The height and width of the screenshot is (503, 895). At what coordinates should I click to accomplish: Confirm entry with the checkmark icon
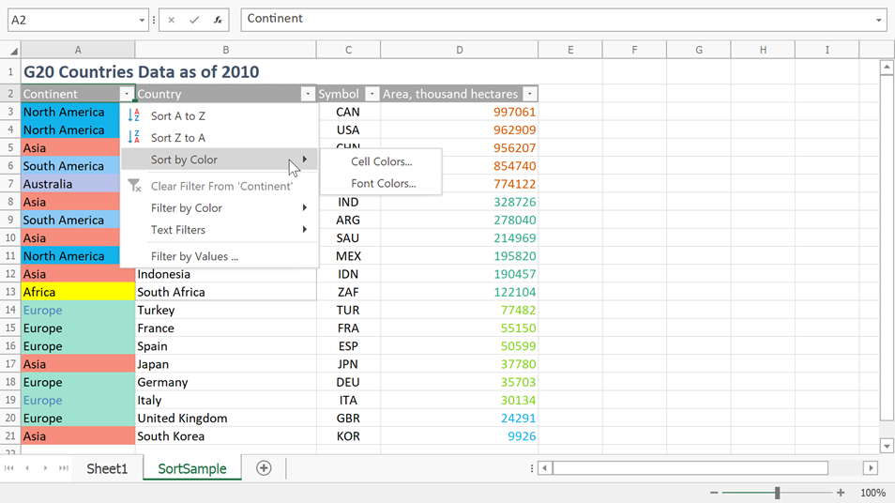[x=194, y=20]
